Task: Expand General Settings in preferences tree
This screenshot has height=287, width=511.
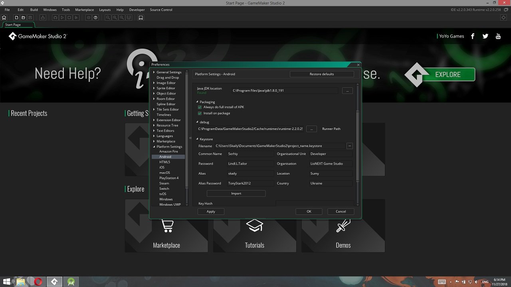Action: pyautogui.click(x=154, y=72)
